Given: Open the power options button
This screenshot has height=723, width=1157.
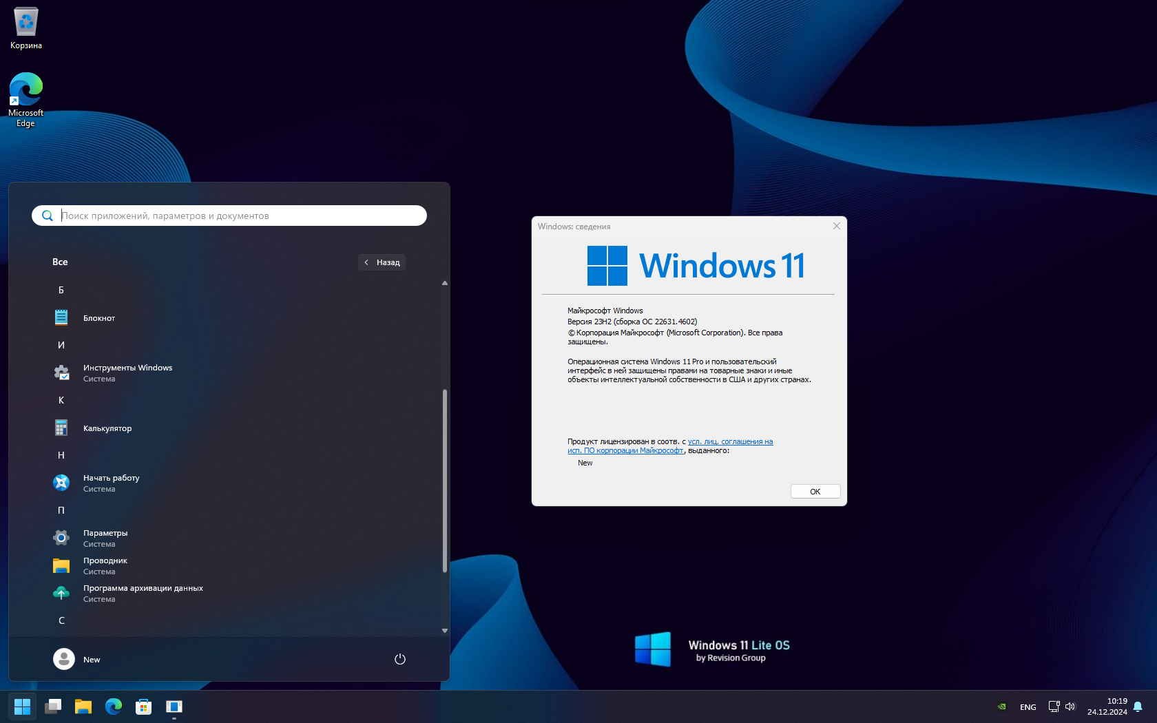Looking at the screenshot, I should (x=400, y=659).
